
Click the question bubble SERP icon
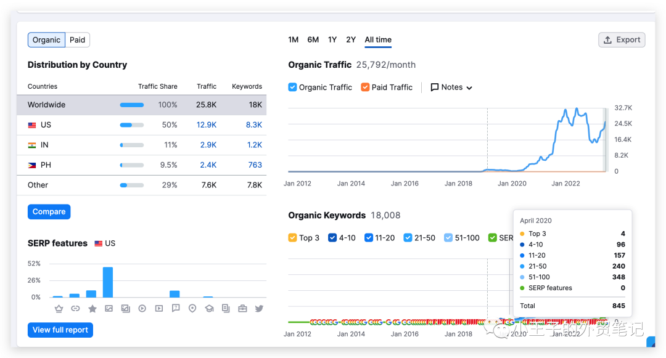tap(176, 308)
